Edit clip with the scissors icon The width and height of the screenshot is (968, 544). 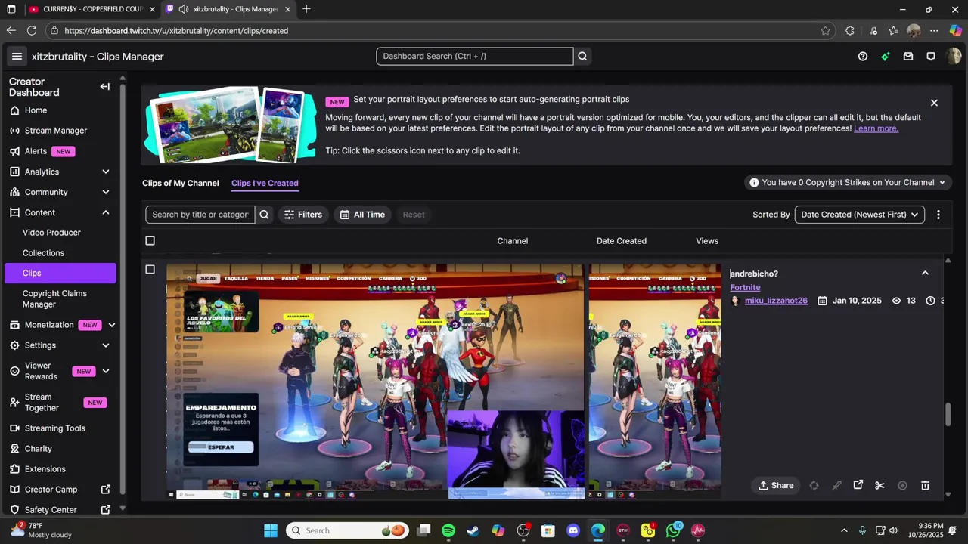point(880,486)
